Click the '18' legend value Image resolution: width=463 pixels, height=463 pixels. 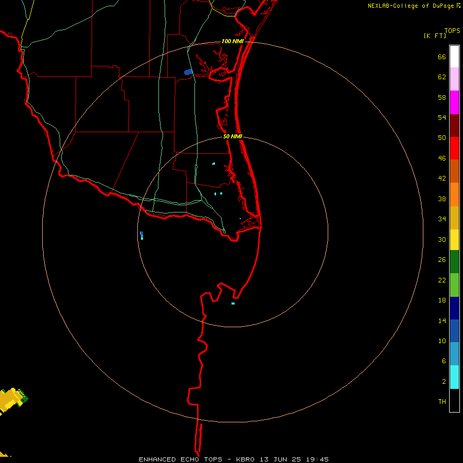pyautogui.click(x=442, y=300)
